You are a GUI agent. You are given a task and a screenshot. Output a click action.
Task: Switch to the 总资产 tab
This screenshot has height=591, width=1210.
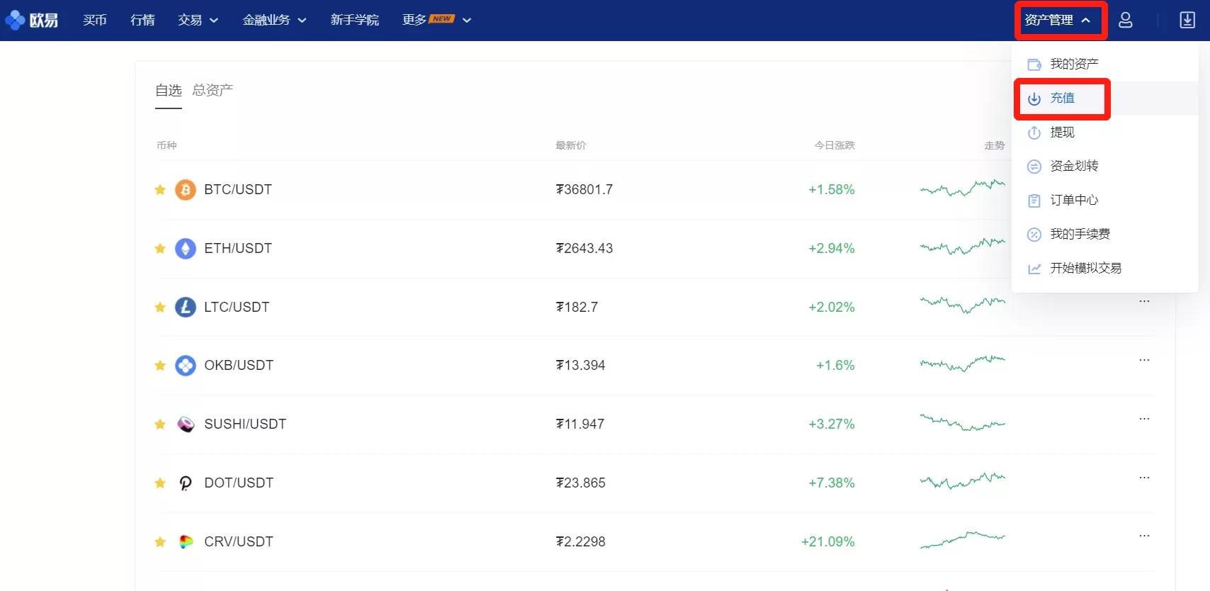[x=213, y=90]
